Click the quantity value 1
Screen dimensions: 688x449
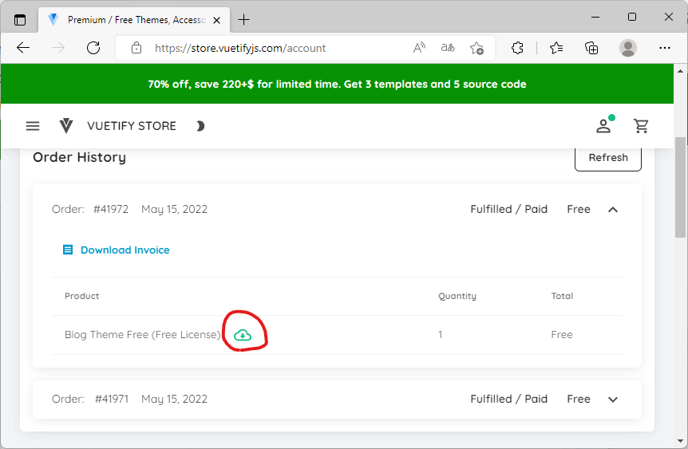(x=440, y=335)
